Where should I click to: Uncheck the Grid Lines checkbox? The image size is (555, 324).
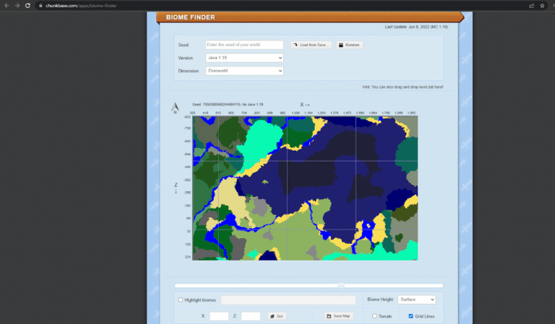click(411, 316)
